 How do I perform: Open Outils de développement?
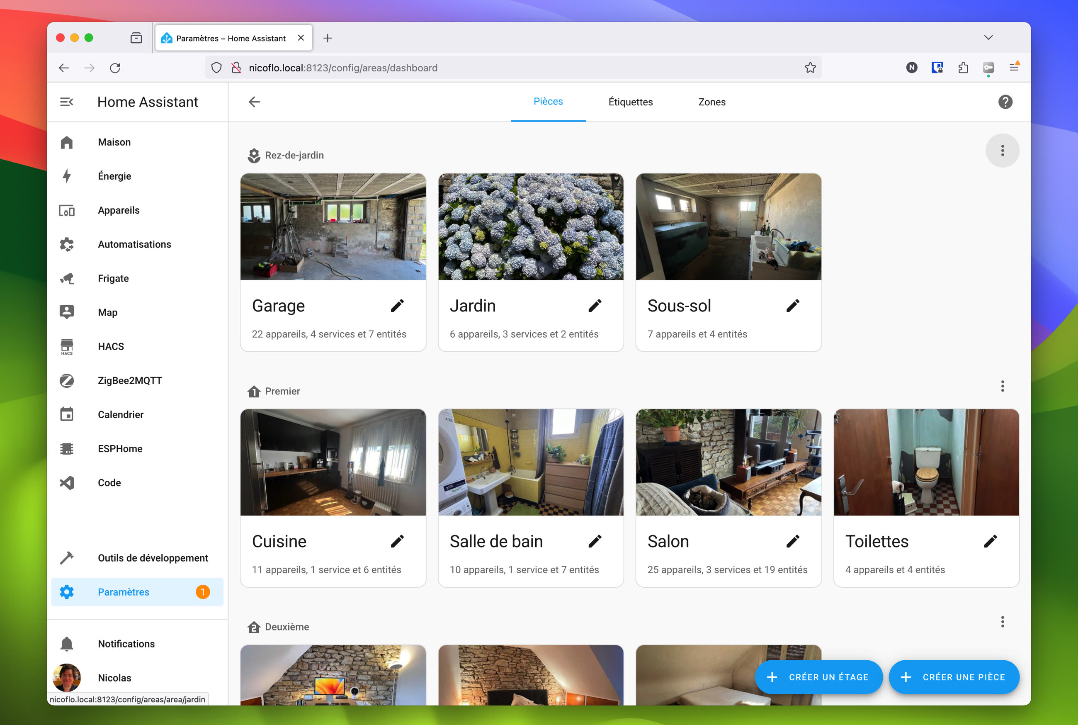[153, 557]
